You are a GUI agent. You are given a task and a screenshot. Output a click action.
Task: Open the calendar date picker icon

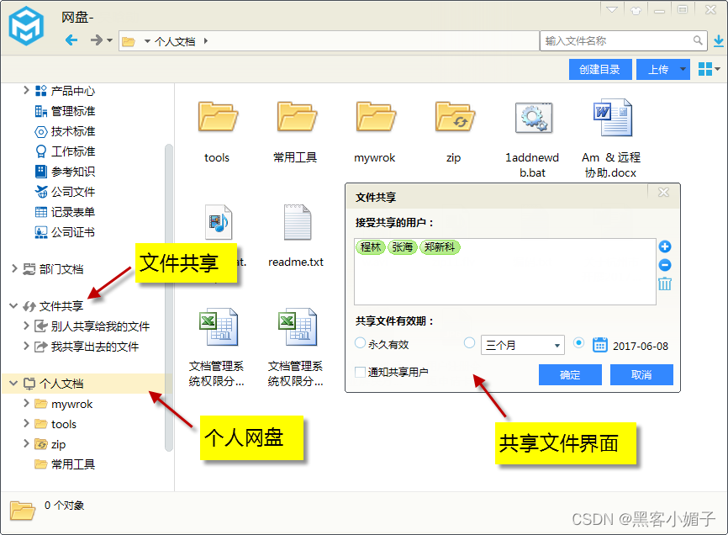[600, 345]
